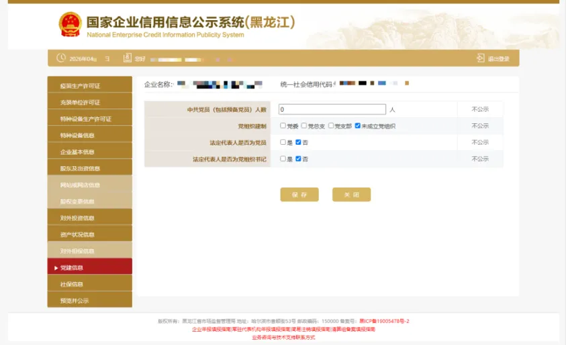Click 不公示 in the 中共党员人数 row
566x345 pixels.
(480, 109)
